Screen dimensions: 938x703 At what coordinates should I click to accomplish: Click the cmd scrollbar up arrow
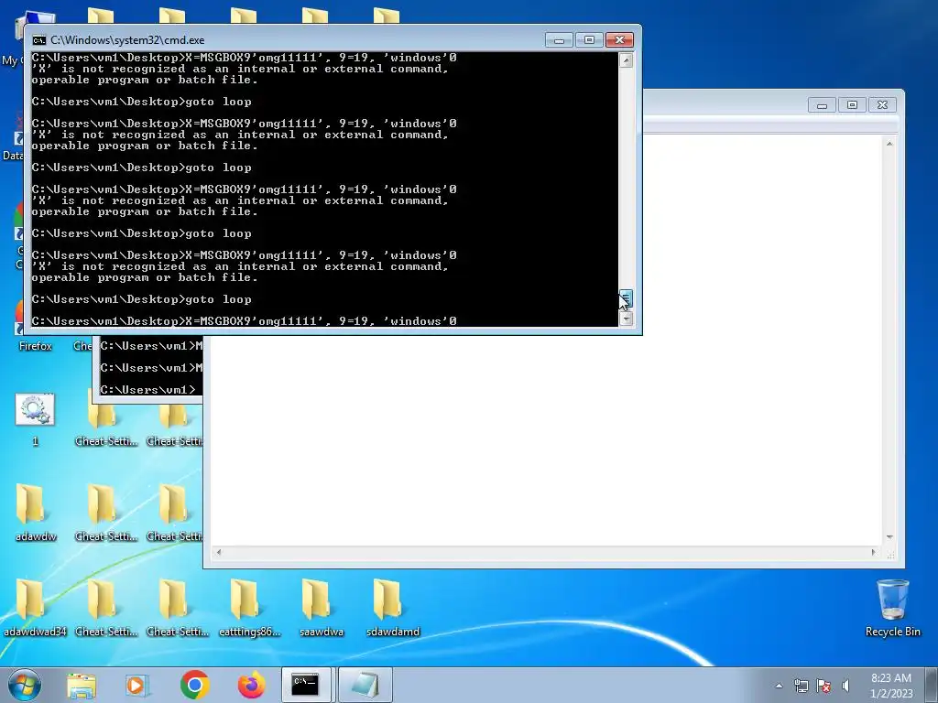point(626,59)
